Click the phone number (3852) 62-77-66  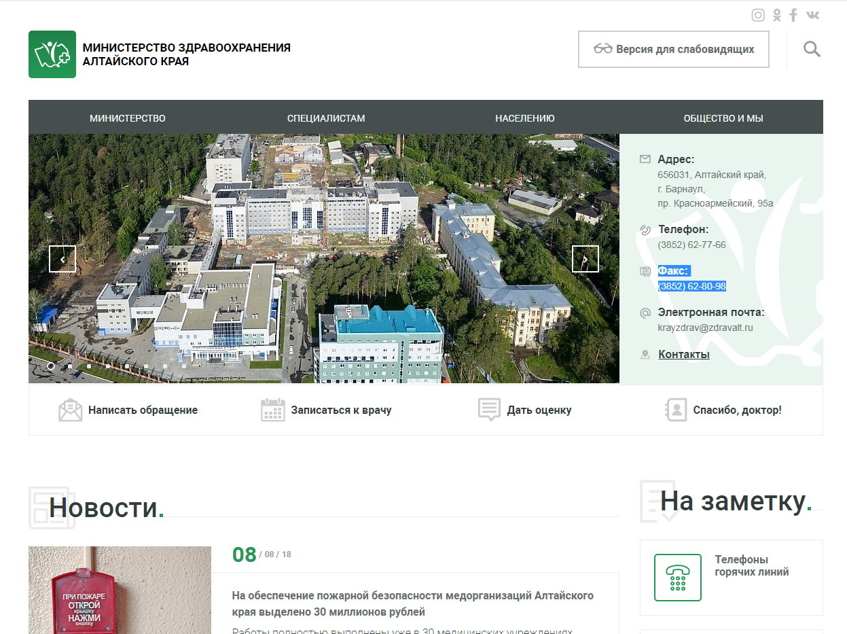coord(691,245)
